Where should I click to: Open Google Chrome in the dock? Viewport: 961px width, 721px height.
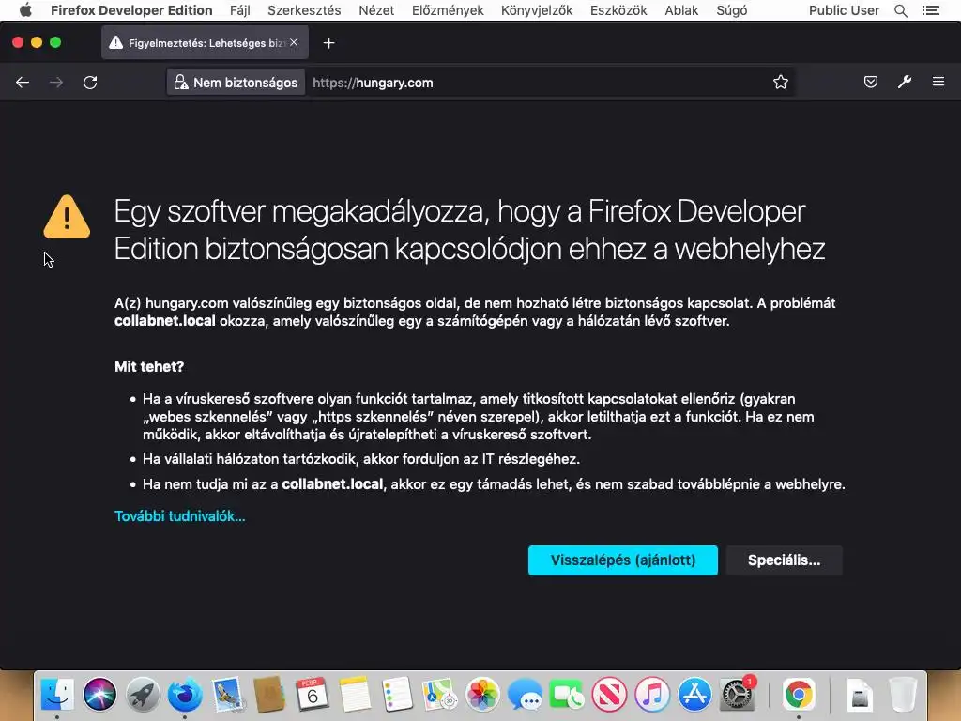pos(799,695)
